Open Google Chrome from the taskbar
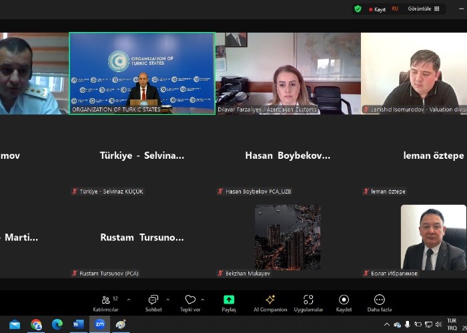The image size is (467, 333). click(x=36, y=324)
